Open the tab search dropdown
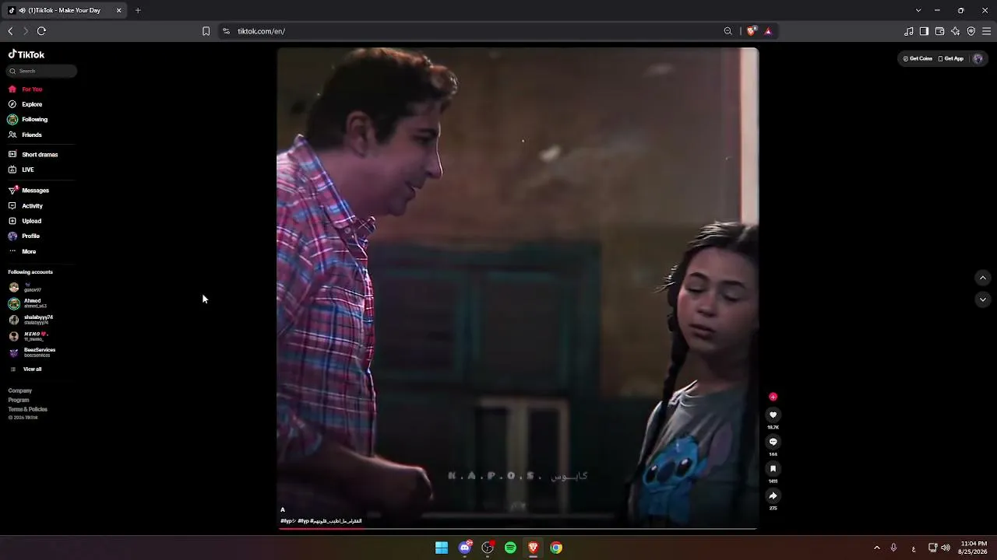Image resolution: width=997 pixels, height=560 pixels. click(918, 10)
